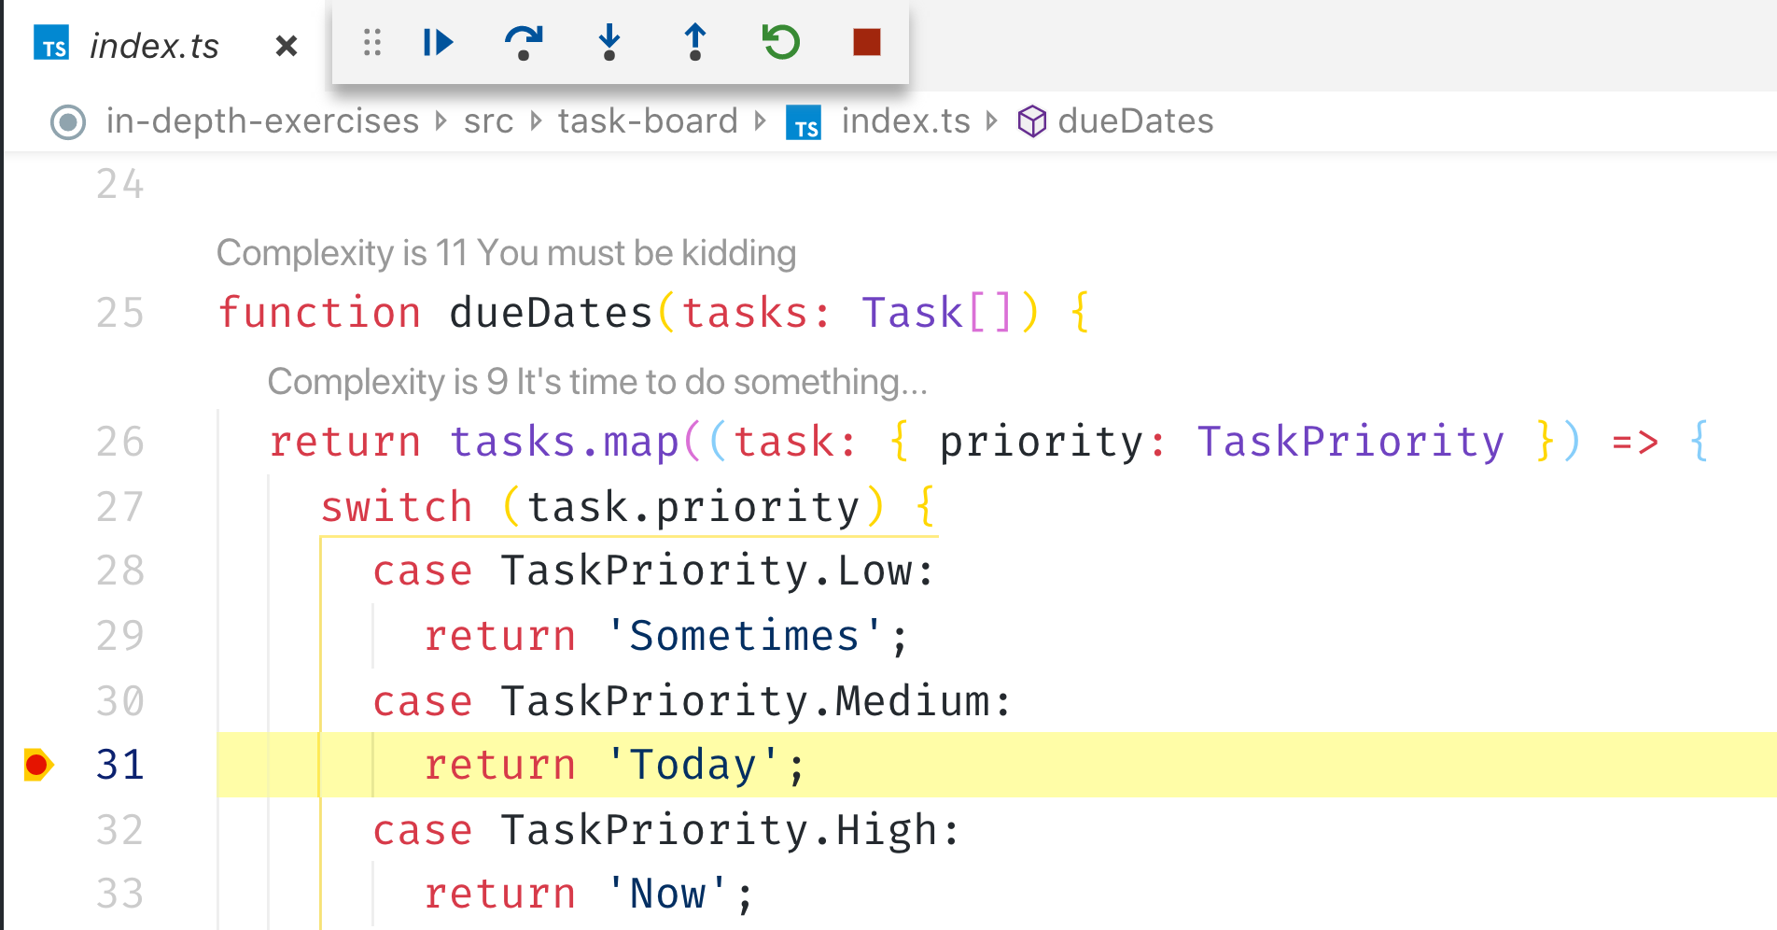
Task: Expand chevron after index.ts breadcrumb
Action: pyautogui.click(x=992, y=121)
